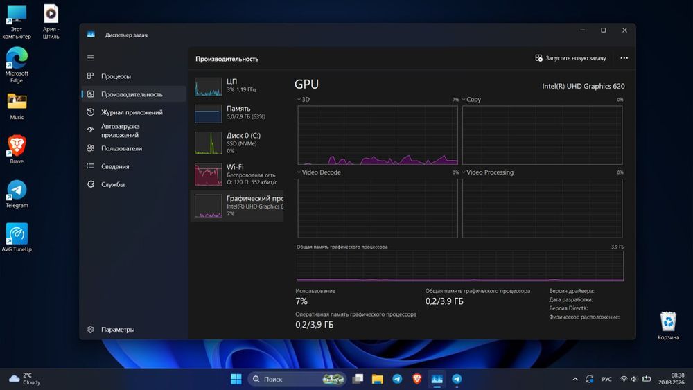Open the Сведения page

(x=134, y=166)
